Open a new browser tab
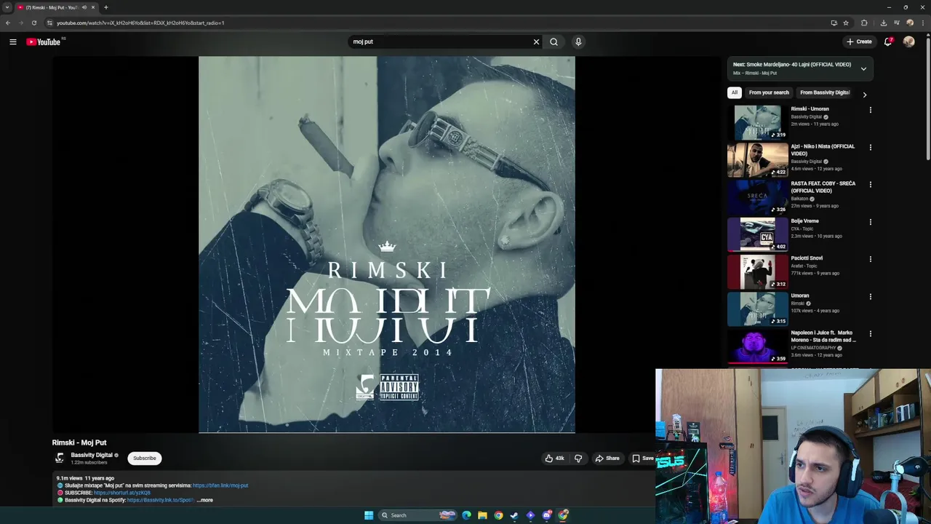This screenshot has width=931, height=524. 106,7
